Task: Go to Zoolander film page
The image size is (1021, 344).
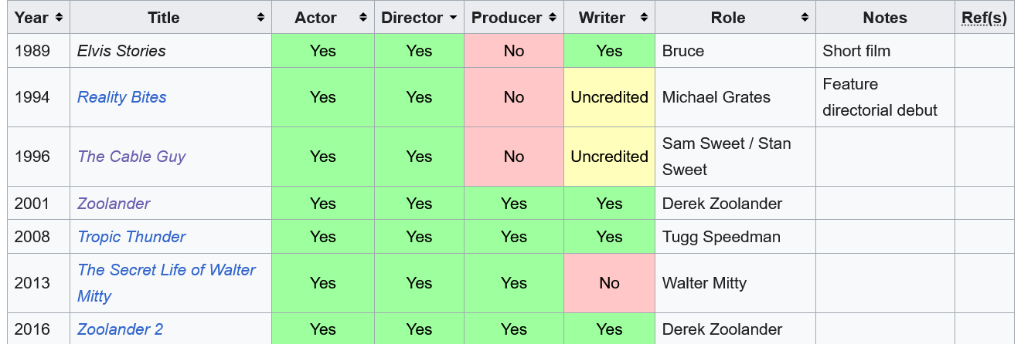Action: 114,204
